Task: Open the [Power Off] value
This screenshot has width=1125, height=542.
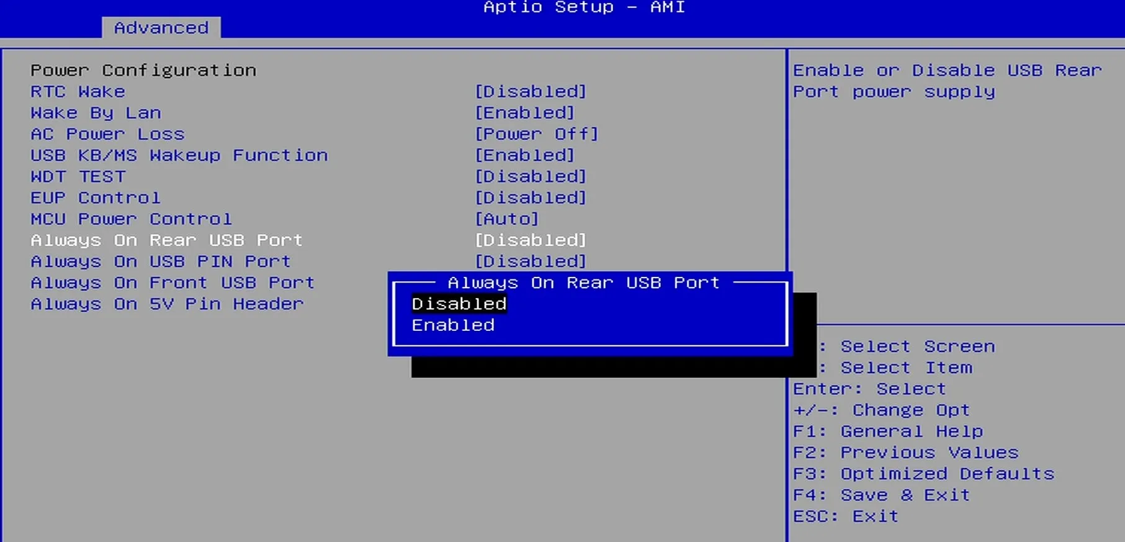Action: 537,134
